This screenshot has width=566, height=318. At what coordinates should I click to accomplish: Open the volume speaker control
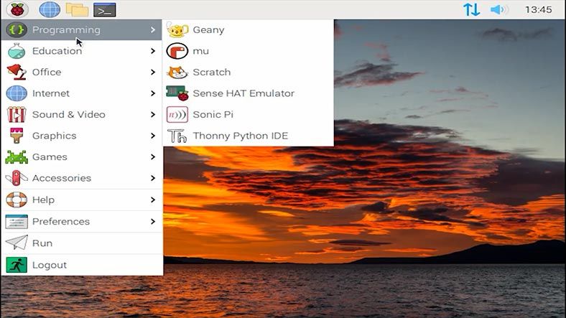[x=499, y=10]
